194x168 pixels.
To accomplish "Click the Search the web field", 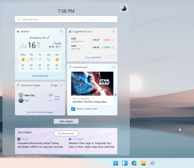I will pos(66,19).
